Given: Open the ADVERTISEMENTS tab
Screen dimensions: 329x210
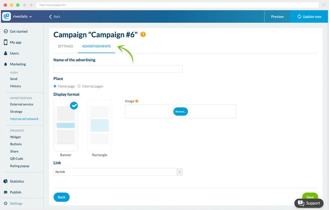Looking at the screenshot, I should pos(96,46).
